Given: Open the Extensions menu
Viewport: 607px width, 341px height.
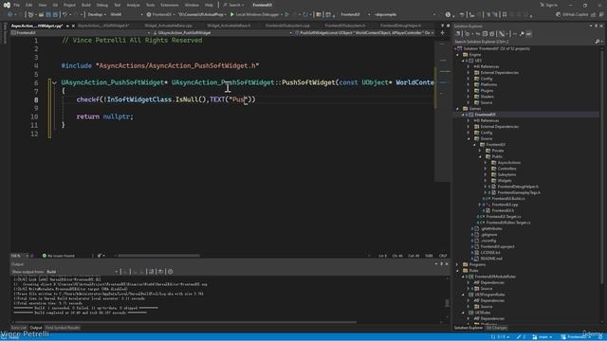Looking at the screenshot, I should (170, 5).
